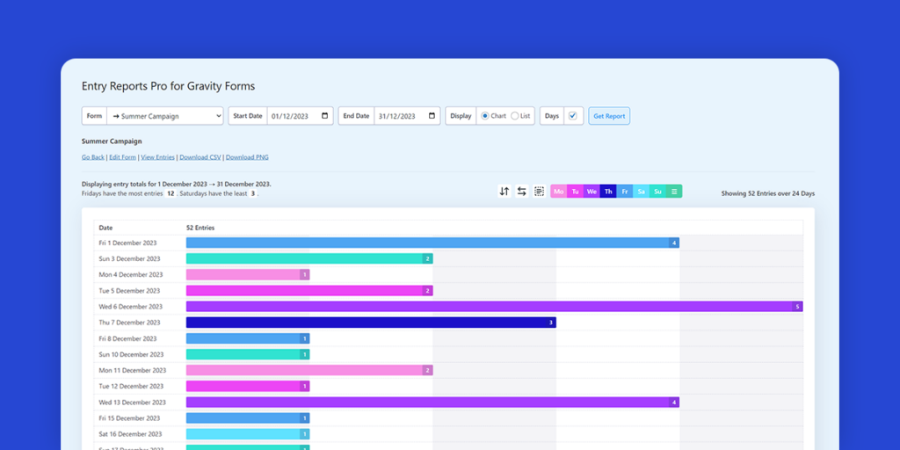
Task: Click the Sun 3 December 2023 bar
Action: [x=309, y=259]
